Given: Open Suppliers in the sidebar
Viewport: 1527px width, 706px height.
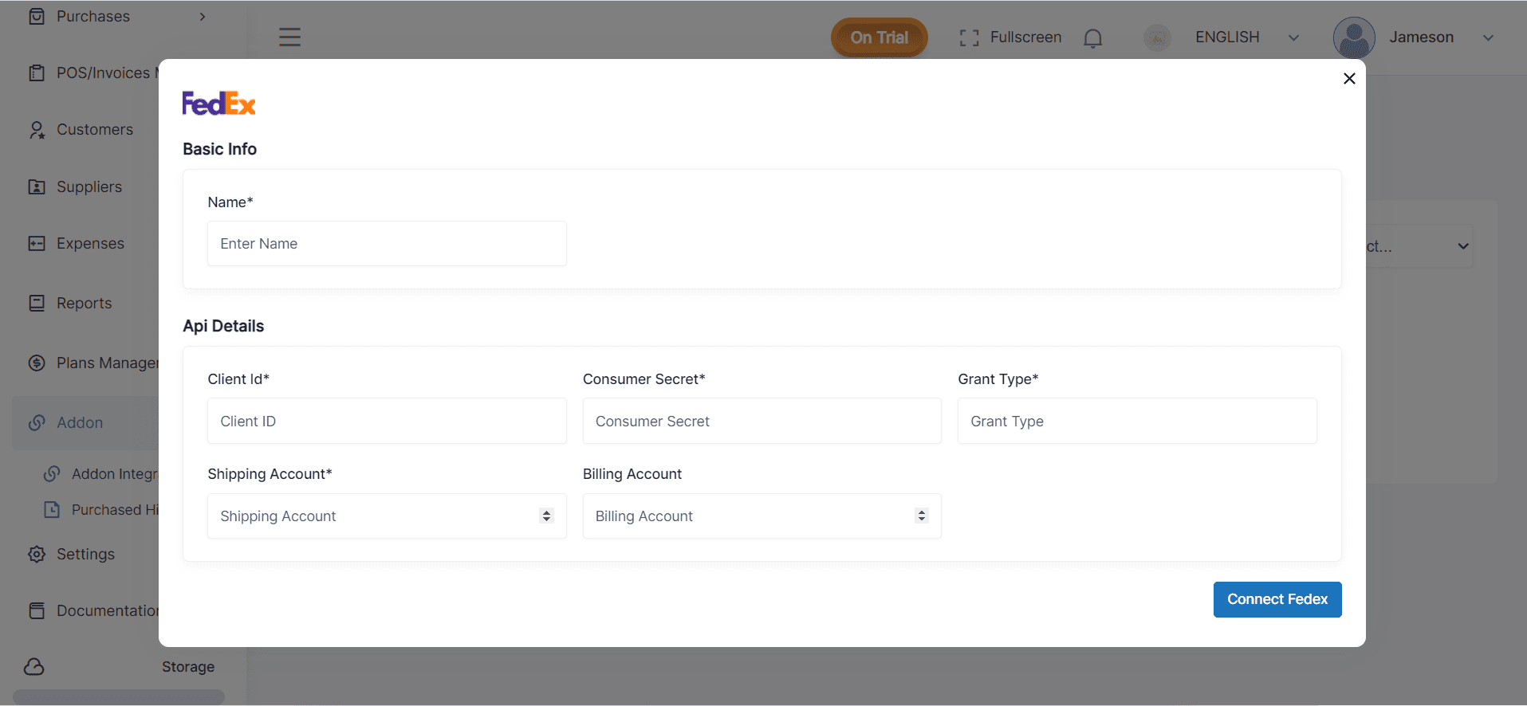Looking at the screenshot, I should [89, 186].
